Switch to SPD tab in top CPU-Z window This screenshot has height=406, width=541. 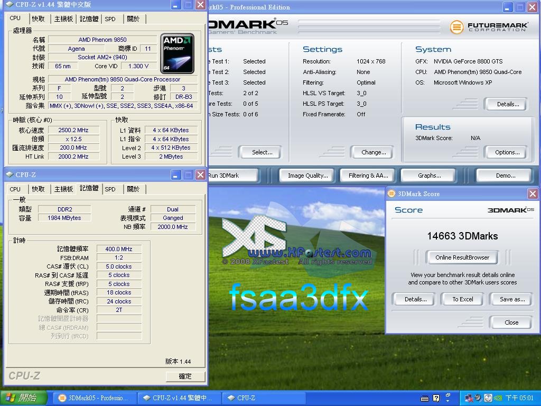(110, 19)
